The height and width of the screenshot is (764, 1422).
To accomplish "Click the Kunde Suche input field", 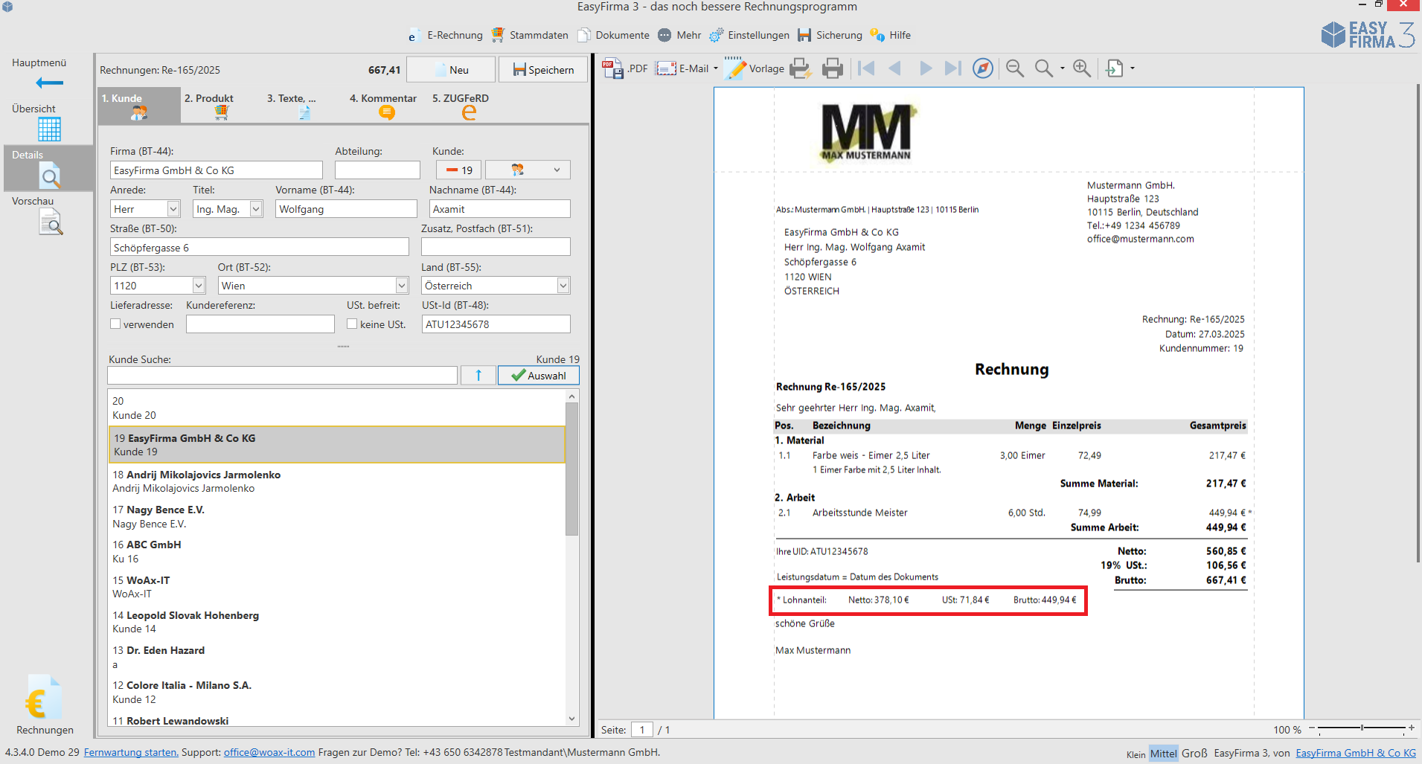I will (282, 376).
